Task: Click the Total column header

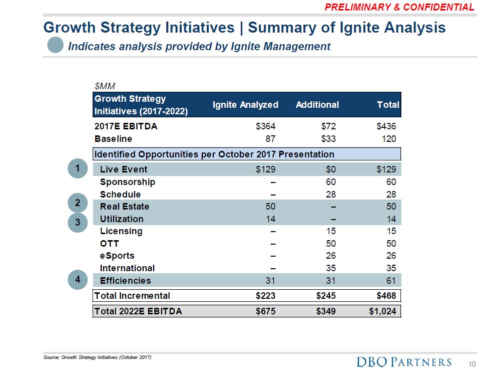Action: point(388,105)
